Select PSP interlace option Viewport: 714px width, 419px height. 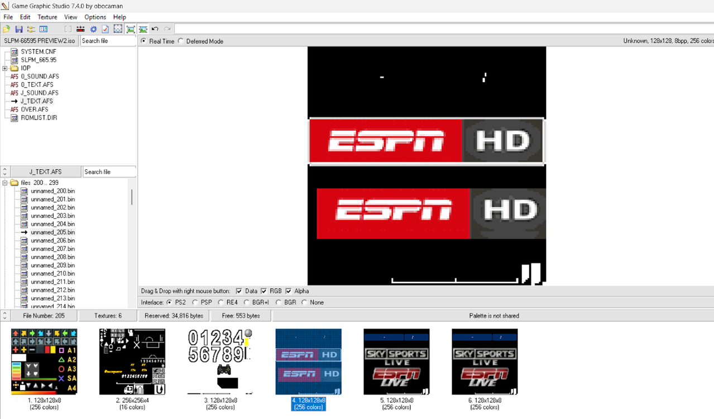pyautogui.click(x=195, y=302)
